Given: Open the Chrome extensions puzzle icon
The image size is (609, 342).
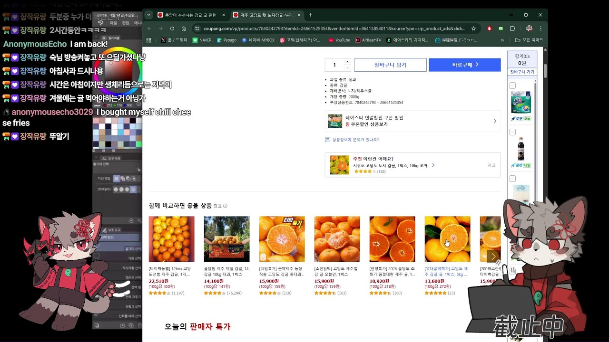Looking at the screenshot, I should (512, 28).
